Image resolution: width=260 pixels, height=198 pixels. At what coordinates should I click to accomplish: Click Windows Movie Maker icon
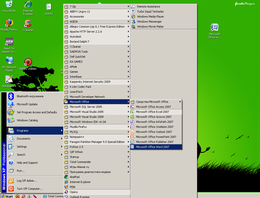133,27
